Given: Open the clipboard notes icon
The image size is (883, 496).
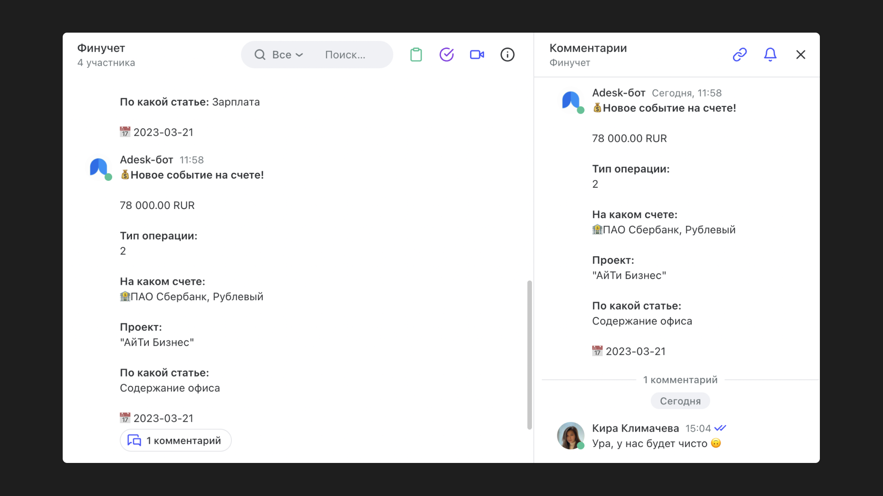Looking at the screenshot, I should click(416, 55).
